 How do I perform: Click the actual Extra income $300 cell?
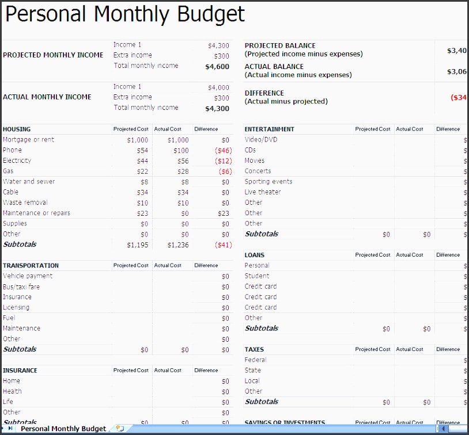221,98
